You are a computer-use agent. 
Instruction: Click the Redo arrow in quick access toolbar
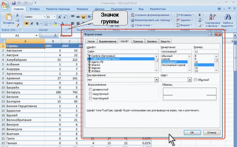point(26,3)
